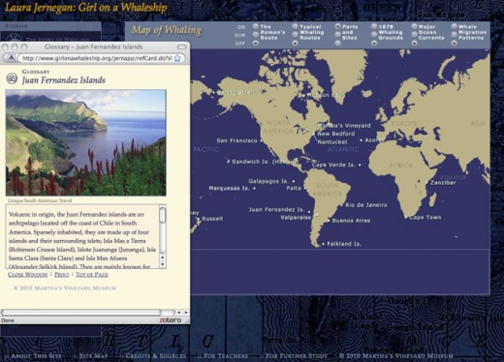Image resolution: width=504 pixels, height=362 pixels.
Task: Select Valparaiso on the map
Action: [x=296, y=218]
